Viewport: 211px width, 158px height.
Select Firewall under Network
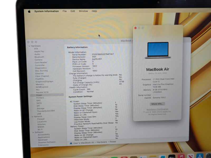coord(41,119)
